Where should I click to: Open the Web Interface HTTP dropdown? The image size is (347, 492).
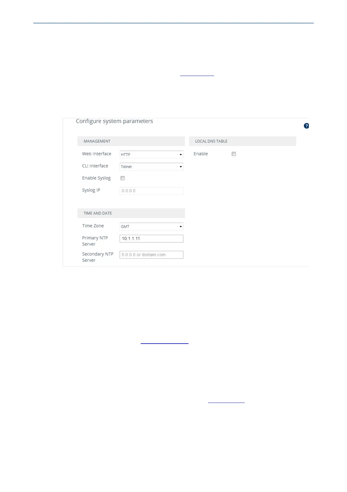click(152, 155)
